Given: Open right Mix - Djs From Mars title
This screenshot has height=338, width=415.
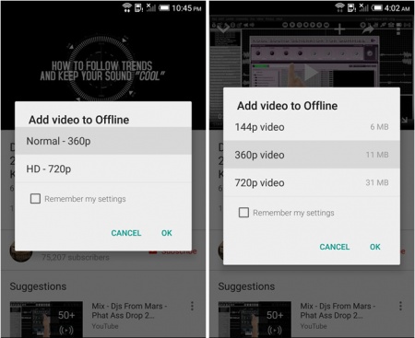Looking at the screenshot, I should click(x=338, y=310).
